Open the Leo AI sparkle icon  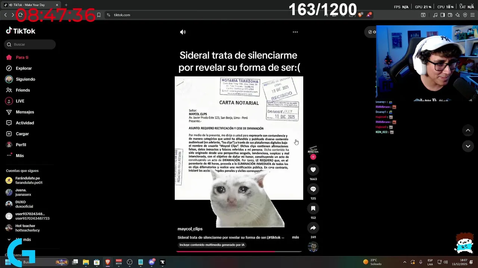[x=457, y=15]
